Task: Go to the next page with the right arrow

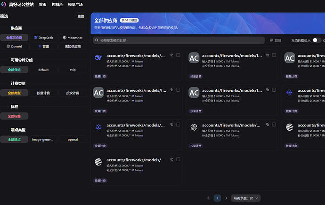Action: [x=226, y=198]
